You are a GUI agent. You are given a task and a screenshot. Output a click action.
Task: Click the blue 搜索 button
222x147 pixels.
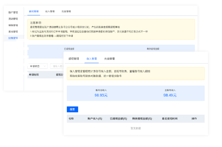pos(72,109)
